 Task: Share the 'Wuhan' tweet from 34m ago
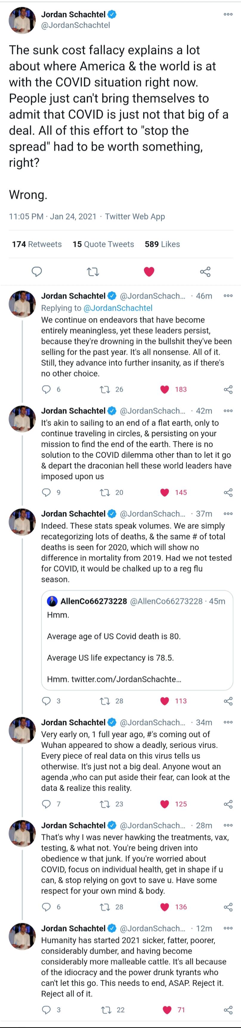[228, 804]
